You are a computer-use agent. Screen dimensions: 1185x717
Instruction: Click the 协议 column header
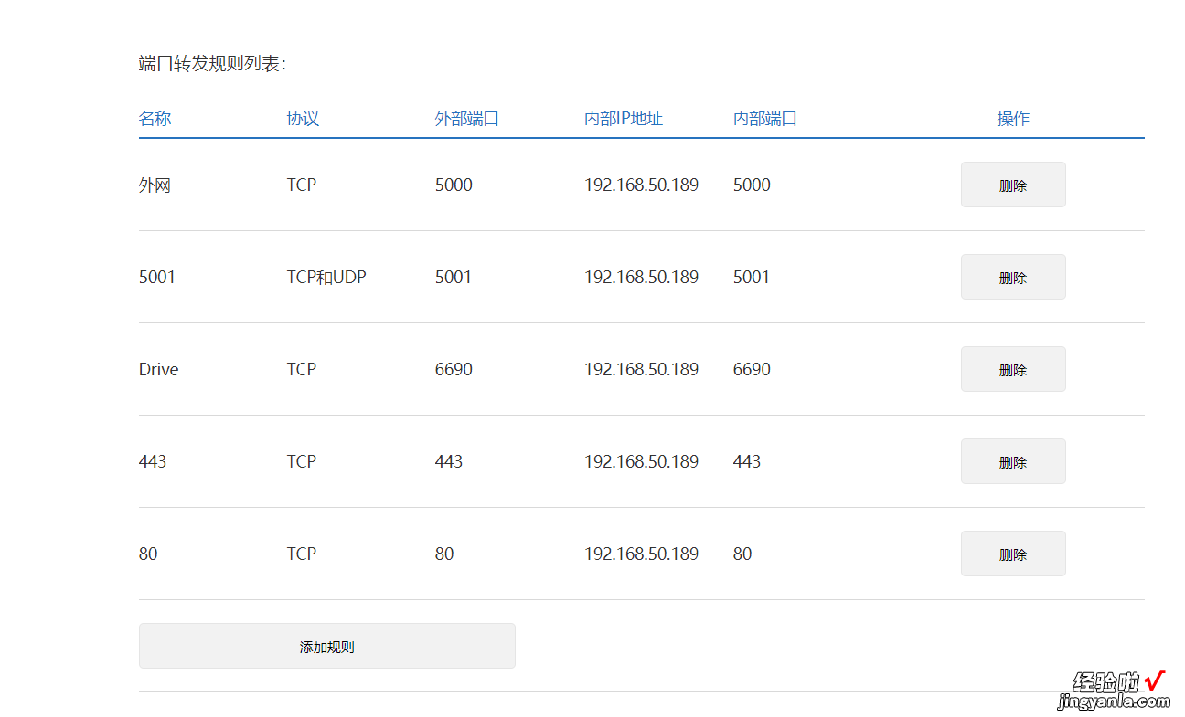(x=303, y=119)
